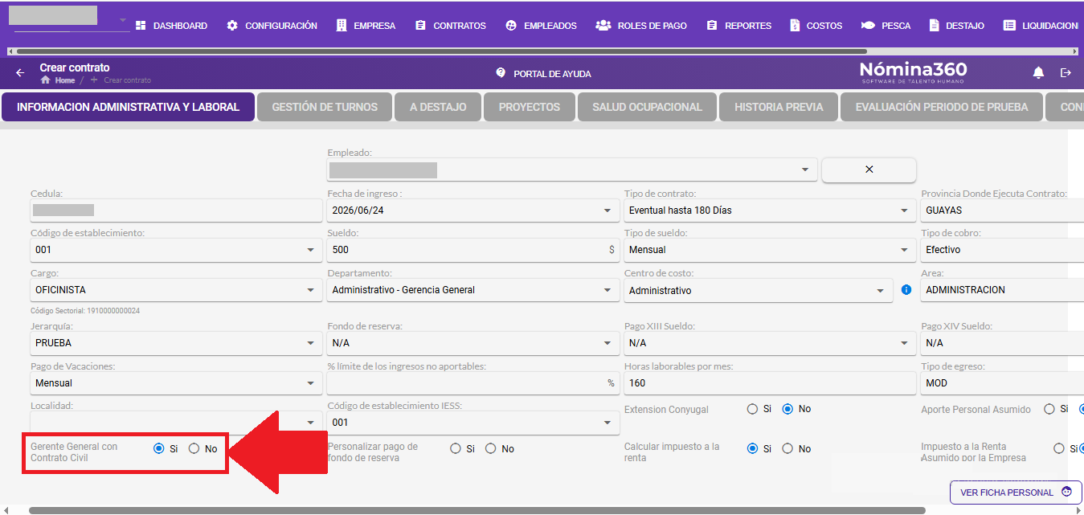Click the Home breadcrumb link
Image resolution: width=1084 pixels, height=515 pixels.
click(x=65, y=80)
